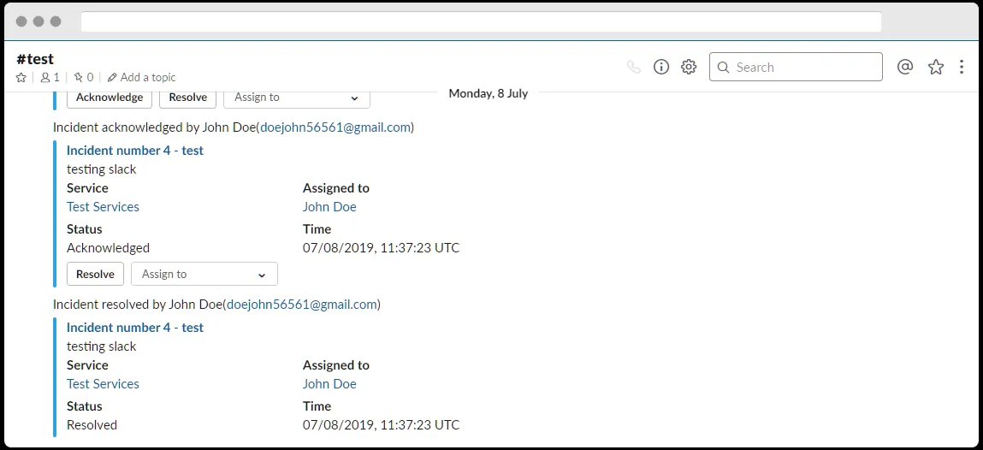Viewport: 983px width, 450px height.
Task: Select the timestamp in the acknowledged incident
Action: click(382, 248)
